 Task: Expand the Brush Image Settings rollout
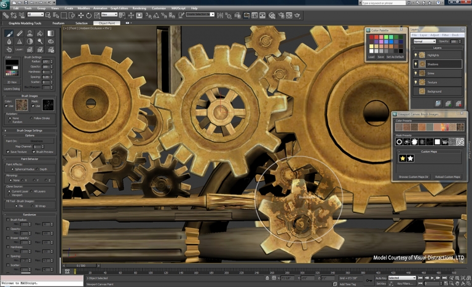pyautogui.click(x=29, y=130)
